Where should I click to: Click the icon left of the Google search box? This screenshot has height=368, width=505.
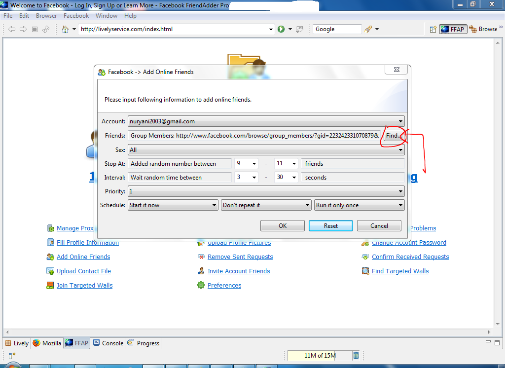tap(299, 29)
